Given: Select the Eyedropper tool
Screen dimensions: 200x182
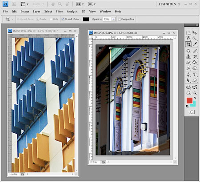Looking at the screenshot, I should 195,44.
